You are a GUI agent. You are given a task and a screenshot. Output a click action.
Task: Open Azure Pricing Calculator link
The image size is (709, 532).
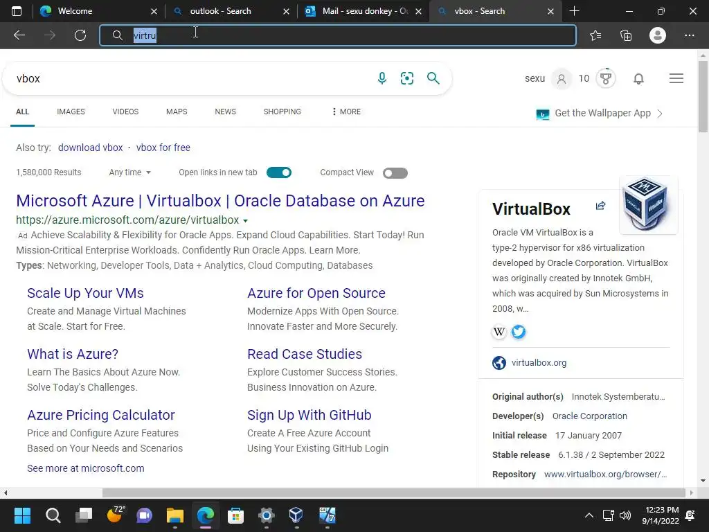pyautogui.click(x=101, y=415)
